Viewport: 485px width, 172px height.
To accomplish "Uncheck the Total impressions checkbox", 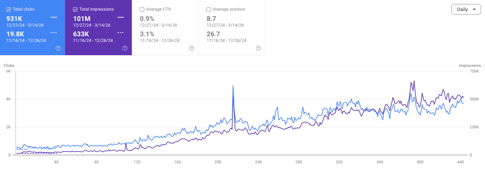I will click(x=75, y=9).
